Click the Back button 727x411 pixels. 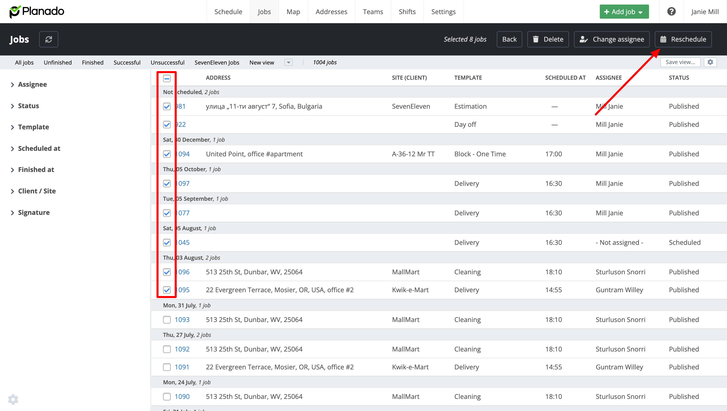[x=509, y=39]
